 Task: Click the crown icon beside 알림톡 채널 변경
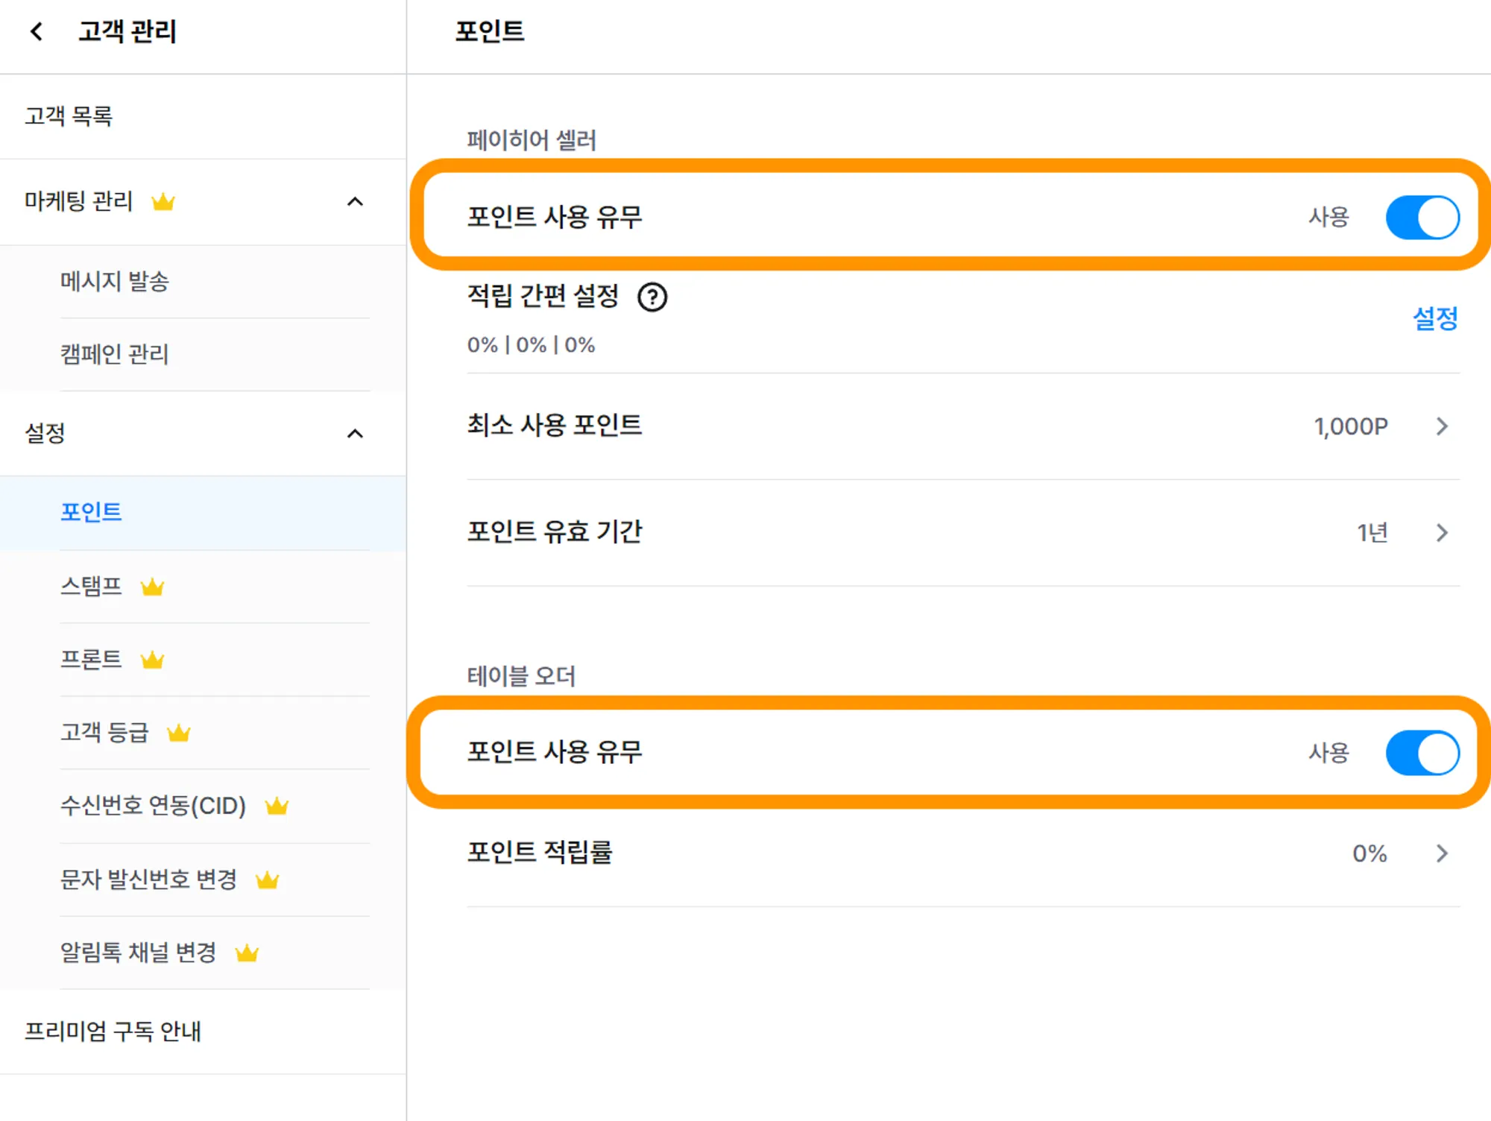[x=247, y=953]
